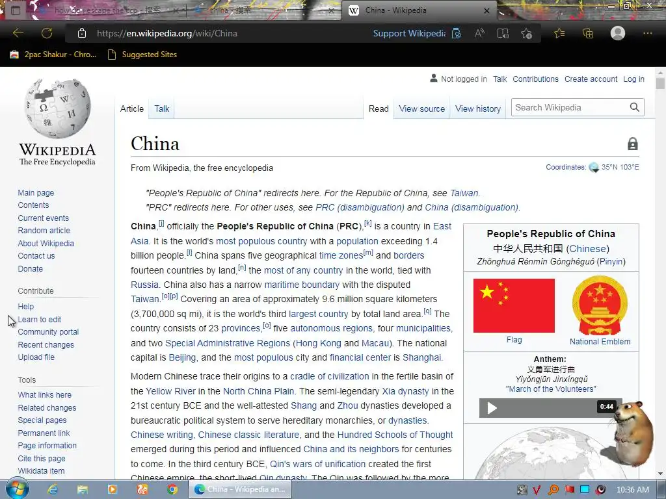Click the anthem audio progress bar
The image size is (666, 499).
[549, 408]
